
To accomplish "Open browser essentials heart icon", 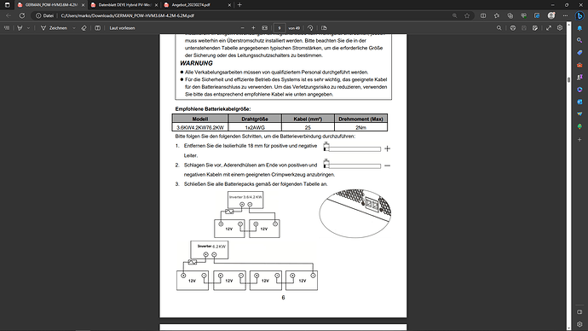I will coord(523,15).
